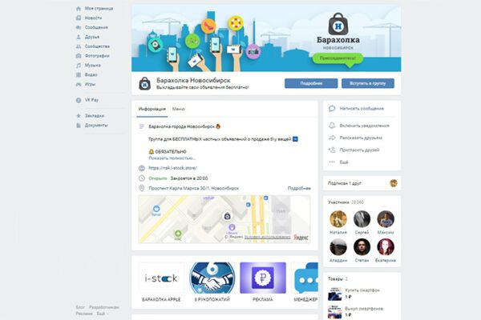
Task: Click the share arrow icon for Рассказать друзьям
Action: [332, 138]
